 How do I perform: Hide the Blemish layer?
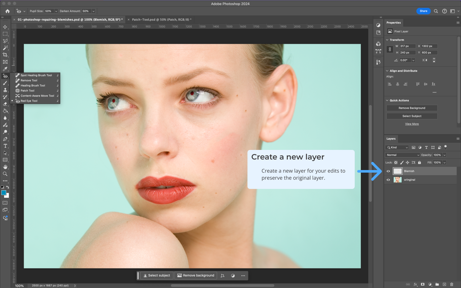(388, 171)
